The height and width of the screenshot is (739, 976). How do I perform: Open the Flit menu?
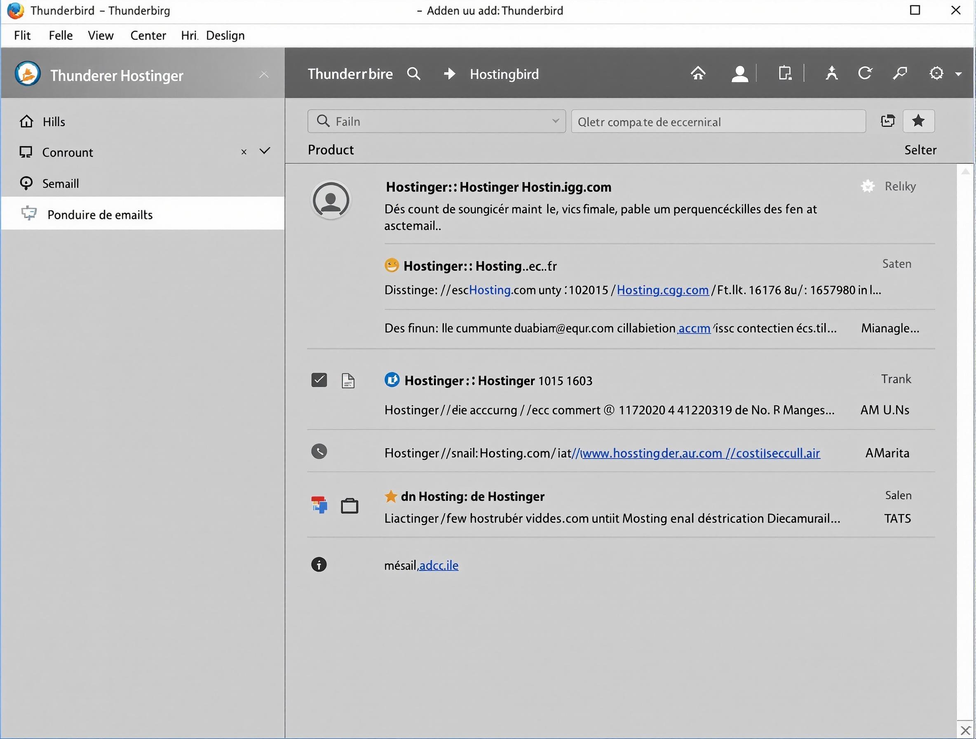(22, 35)
